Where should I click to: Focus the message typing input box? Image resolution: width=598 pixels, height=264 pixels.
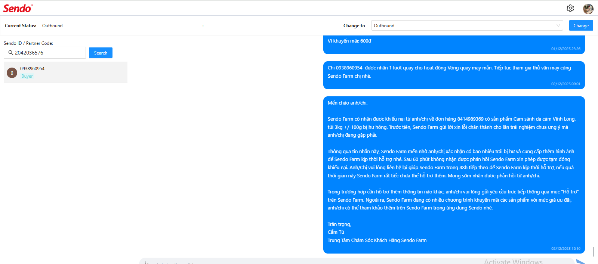point(357,261)
